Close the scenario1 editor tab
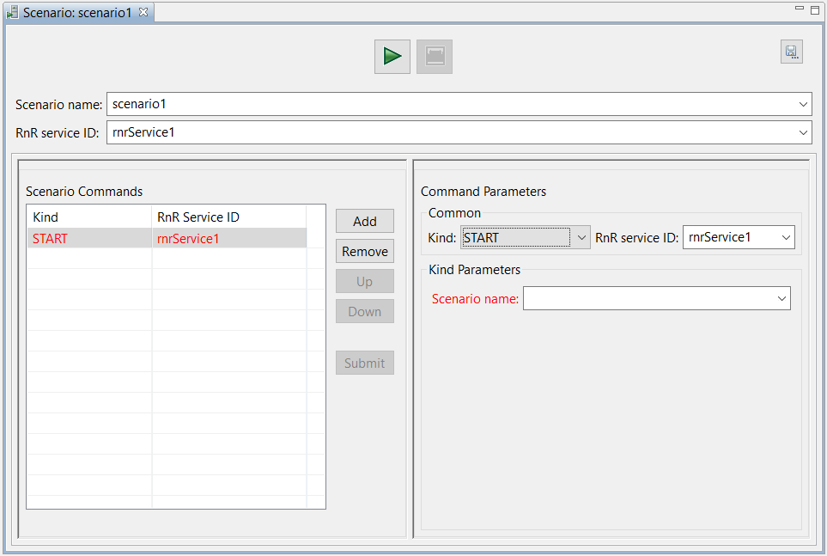 click(x=143, y=12)
